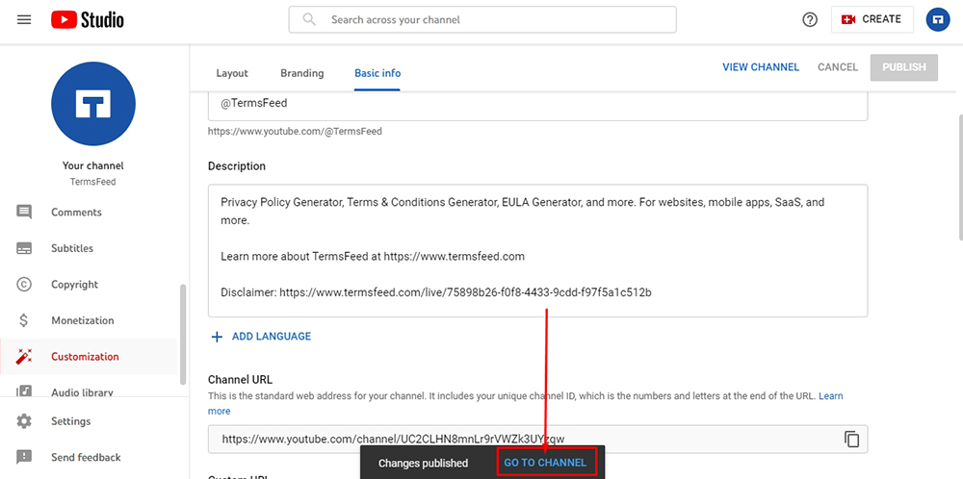Click the Channel URL field
This screenshot has width=963, height=479.
tap(537, 440)
